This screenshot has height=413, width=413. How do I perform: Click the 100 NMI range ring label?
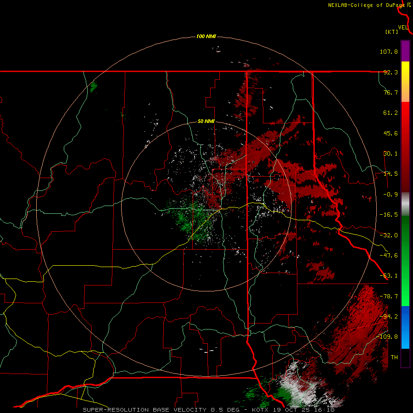pyautogui.click(x=206, y=36)
